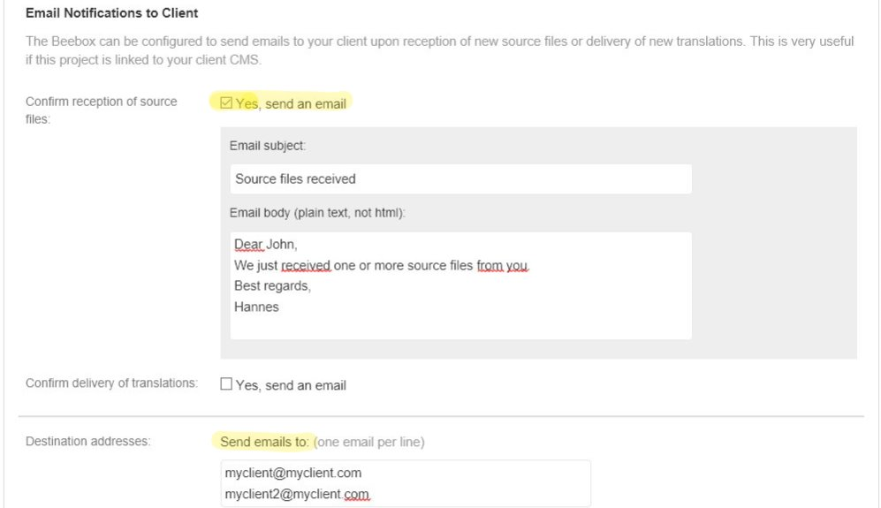Click the 'Hannes' signature line
This screenshot has width=881, height=508.
tap(256, 307)
